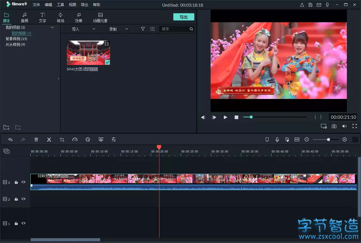Record voiceover with the microphone icon
This screenshot has width=361, height=243.
277,139
